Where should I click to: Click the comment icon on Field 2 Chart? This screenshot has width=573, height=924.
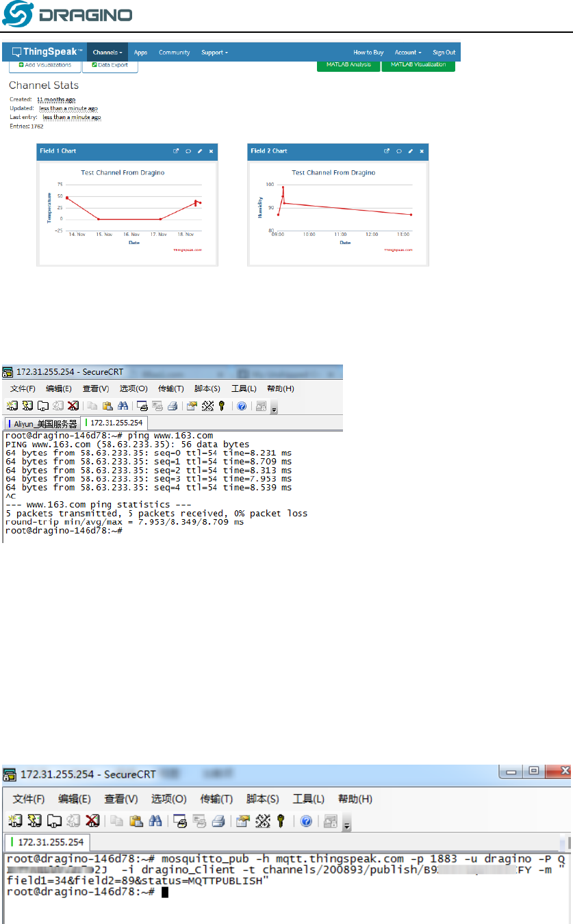tap(398, 151)
